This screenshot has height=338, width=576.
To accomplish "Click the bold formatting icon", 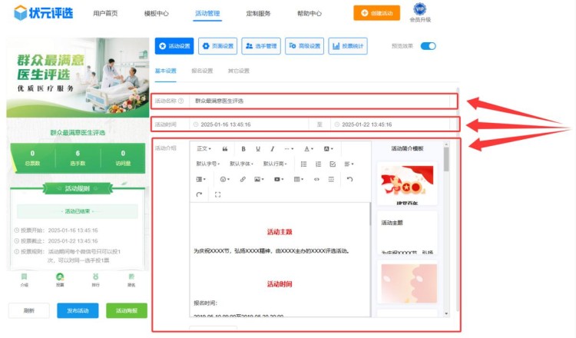I will 243,148.
